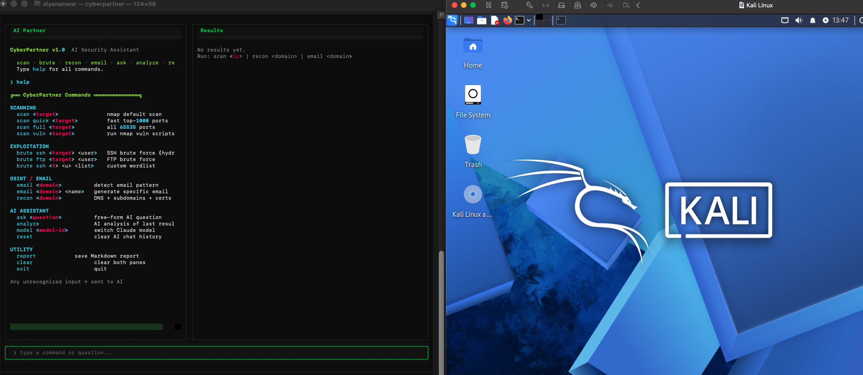Click the 'report' command under UTILITY
Viewport: 863px width, 375px height.
pos(26,256)
